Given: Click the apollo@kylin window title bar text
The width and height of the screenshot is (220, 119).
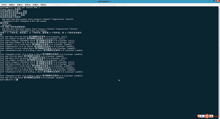Looking at the screenshot, I should click(104, 1).
